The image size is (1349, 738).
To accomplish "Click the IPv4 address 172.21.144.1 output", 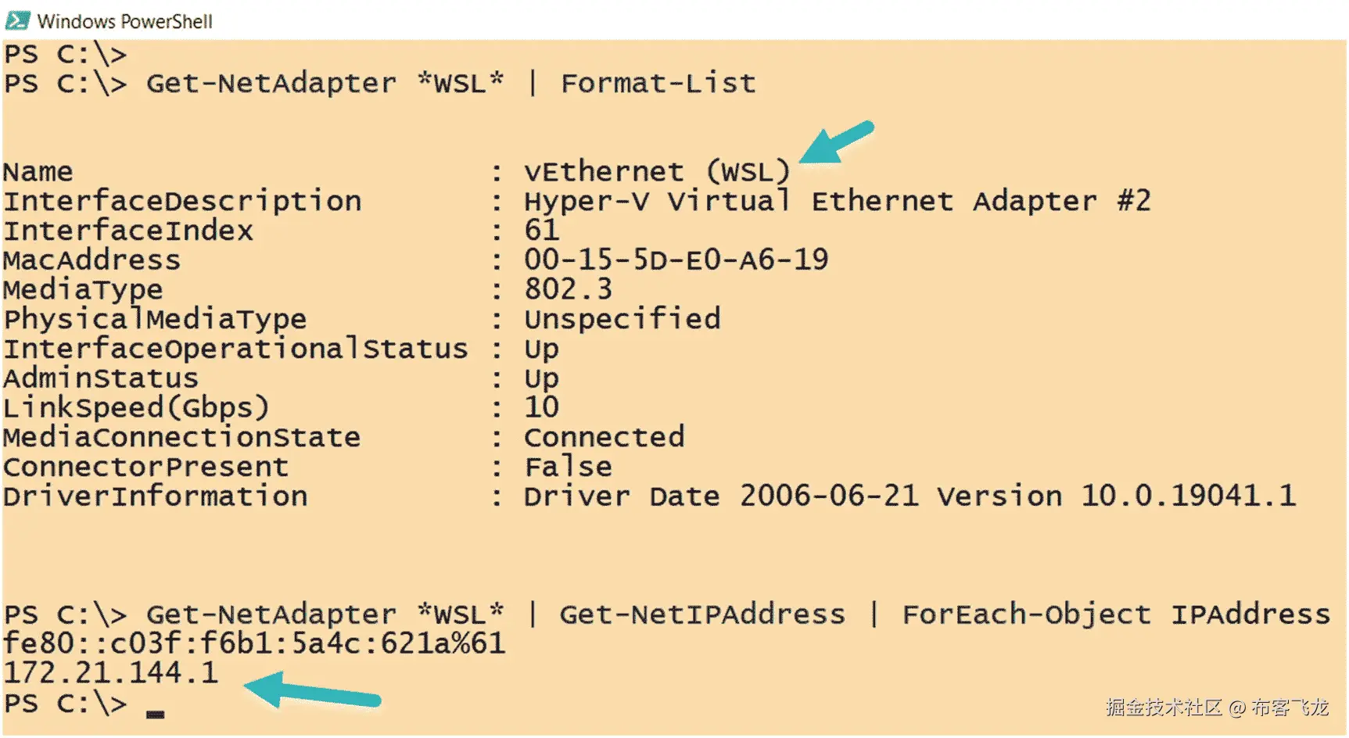I will coord(110,673).
